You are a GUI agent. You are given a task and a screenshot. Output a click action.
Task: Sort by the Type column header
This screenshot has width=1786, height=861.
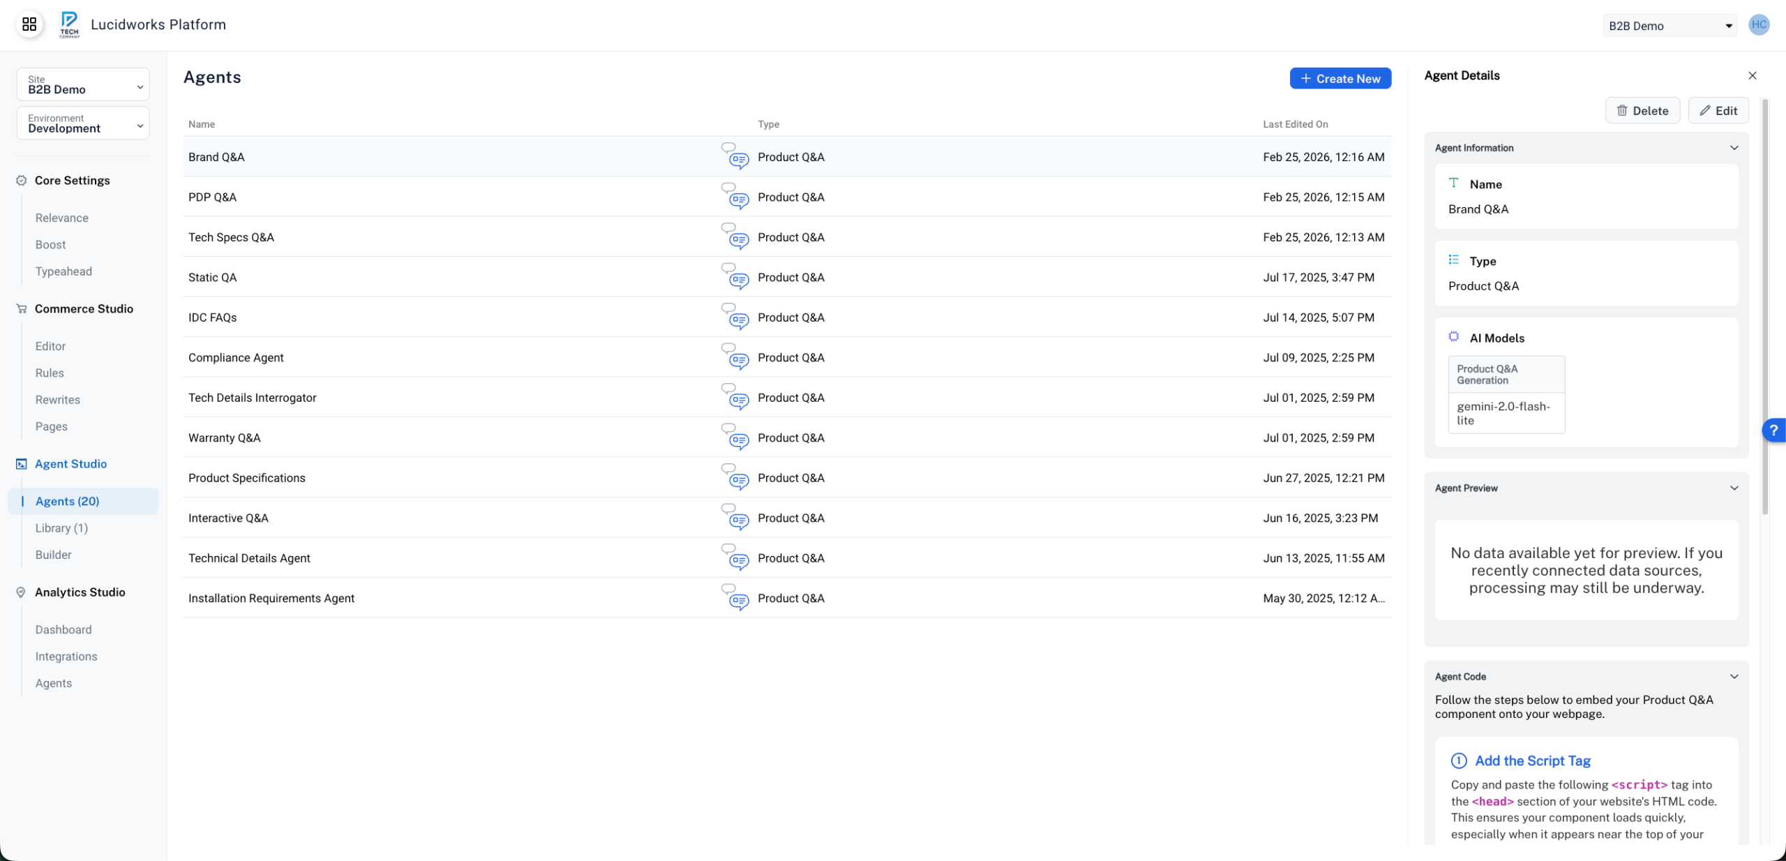[768, 124]
